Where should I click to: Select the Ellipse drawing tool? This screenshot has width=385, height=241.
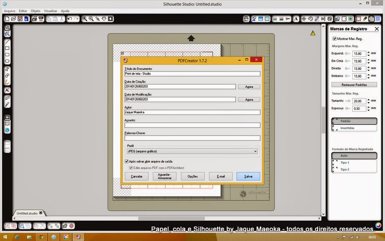pos(7,61)
